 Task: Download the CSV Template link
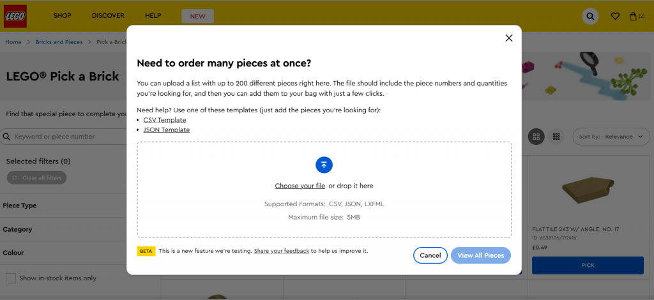pyautogui.click(x=165, y=120)
